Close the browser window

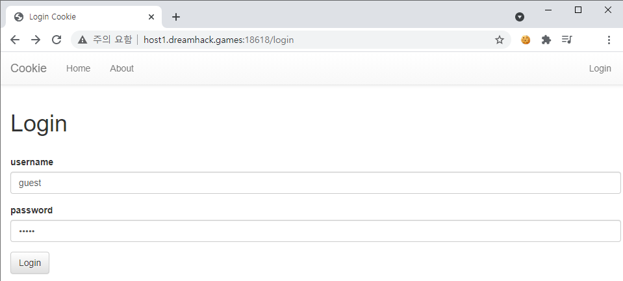point(608,10)
